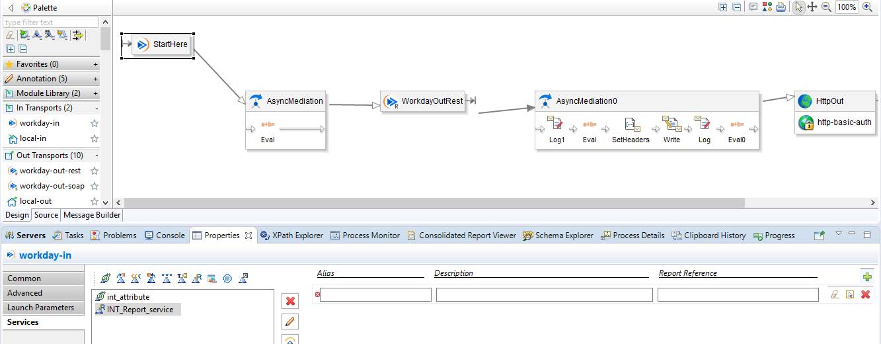Screen dimensions: 881x344
Task: Open the Process Monitor tab
Action: point(365,236)
